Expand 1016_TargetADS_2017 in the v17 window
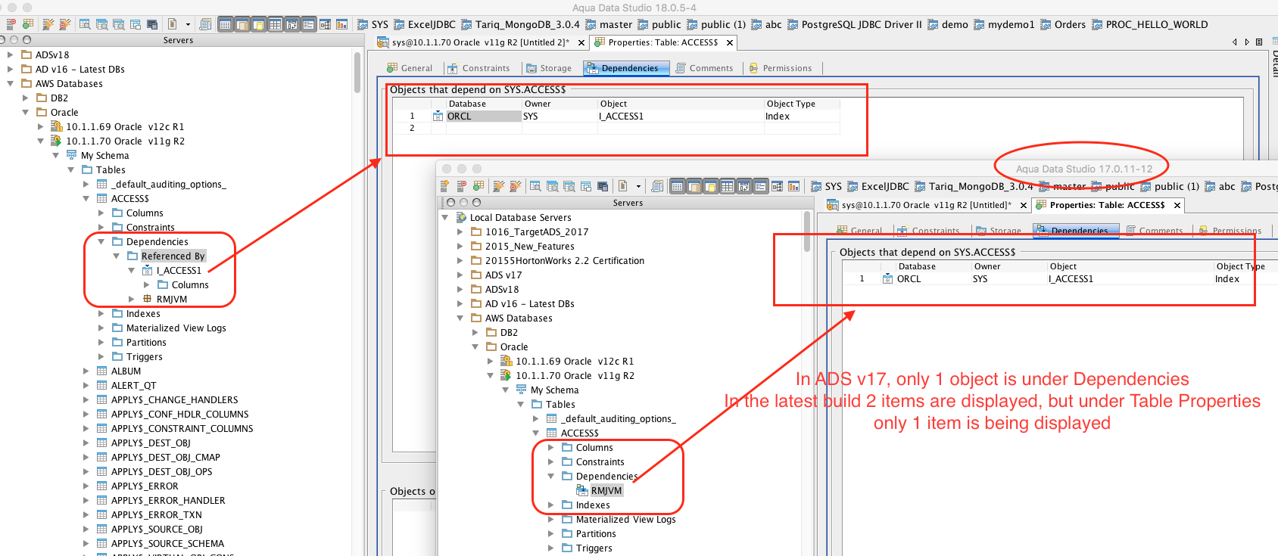The width and height of the screenshot is (1278, 556). (460, 232)
